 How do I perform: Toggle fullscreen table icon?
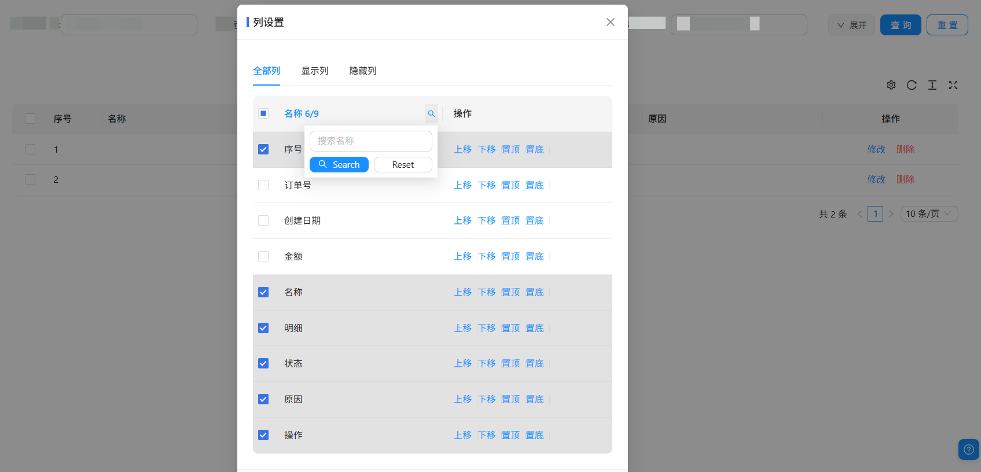[x=953, y=85]
